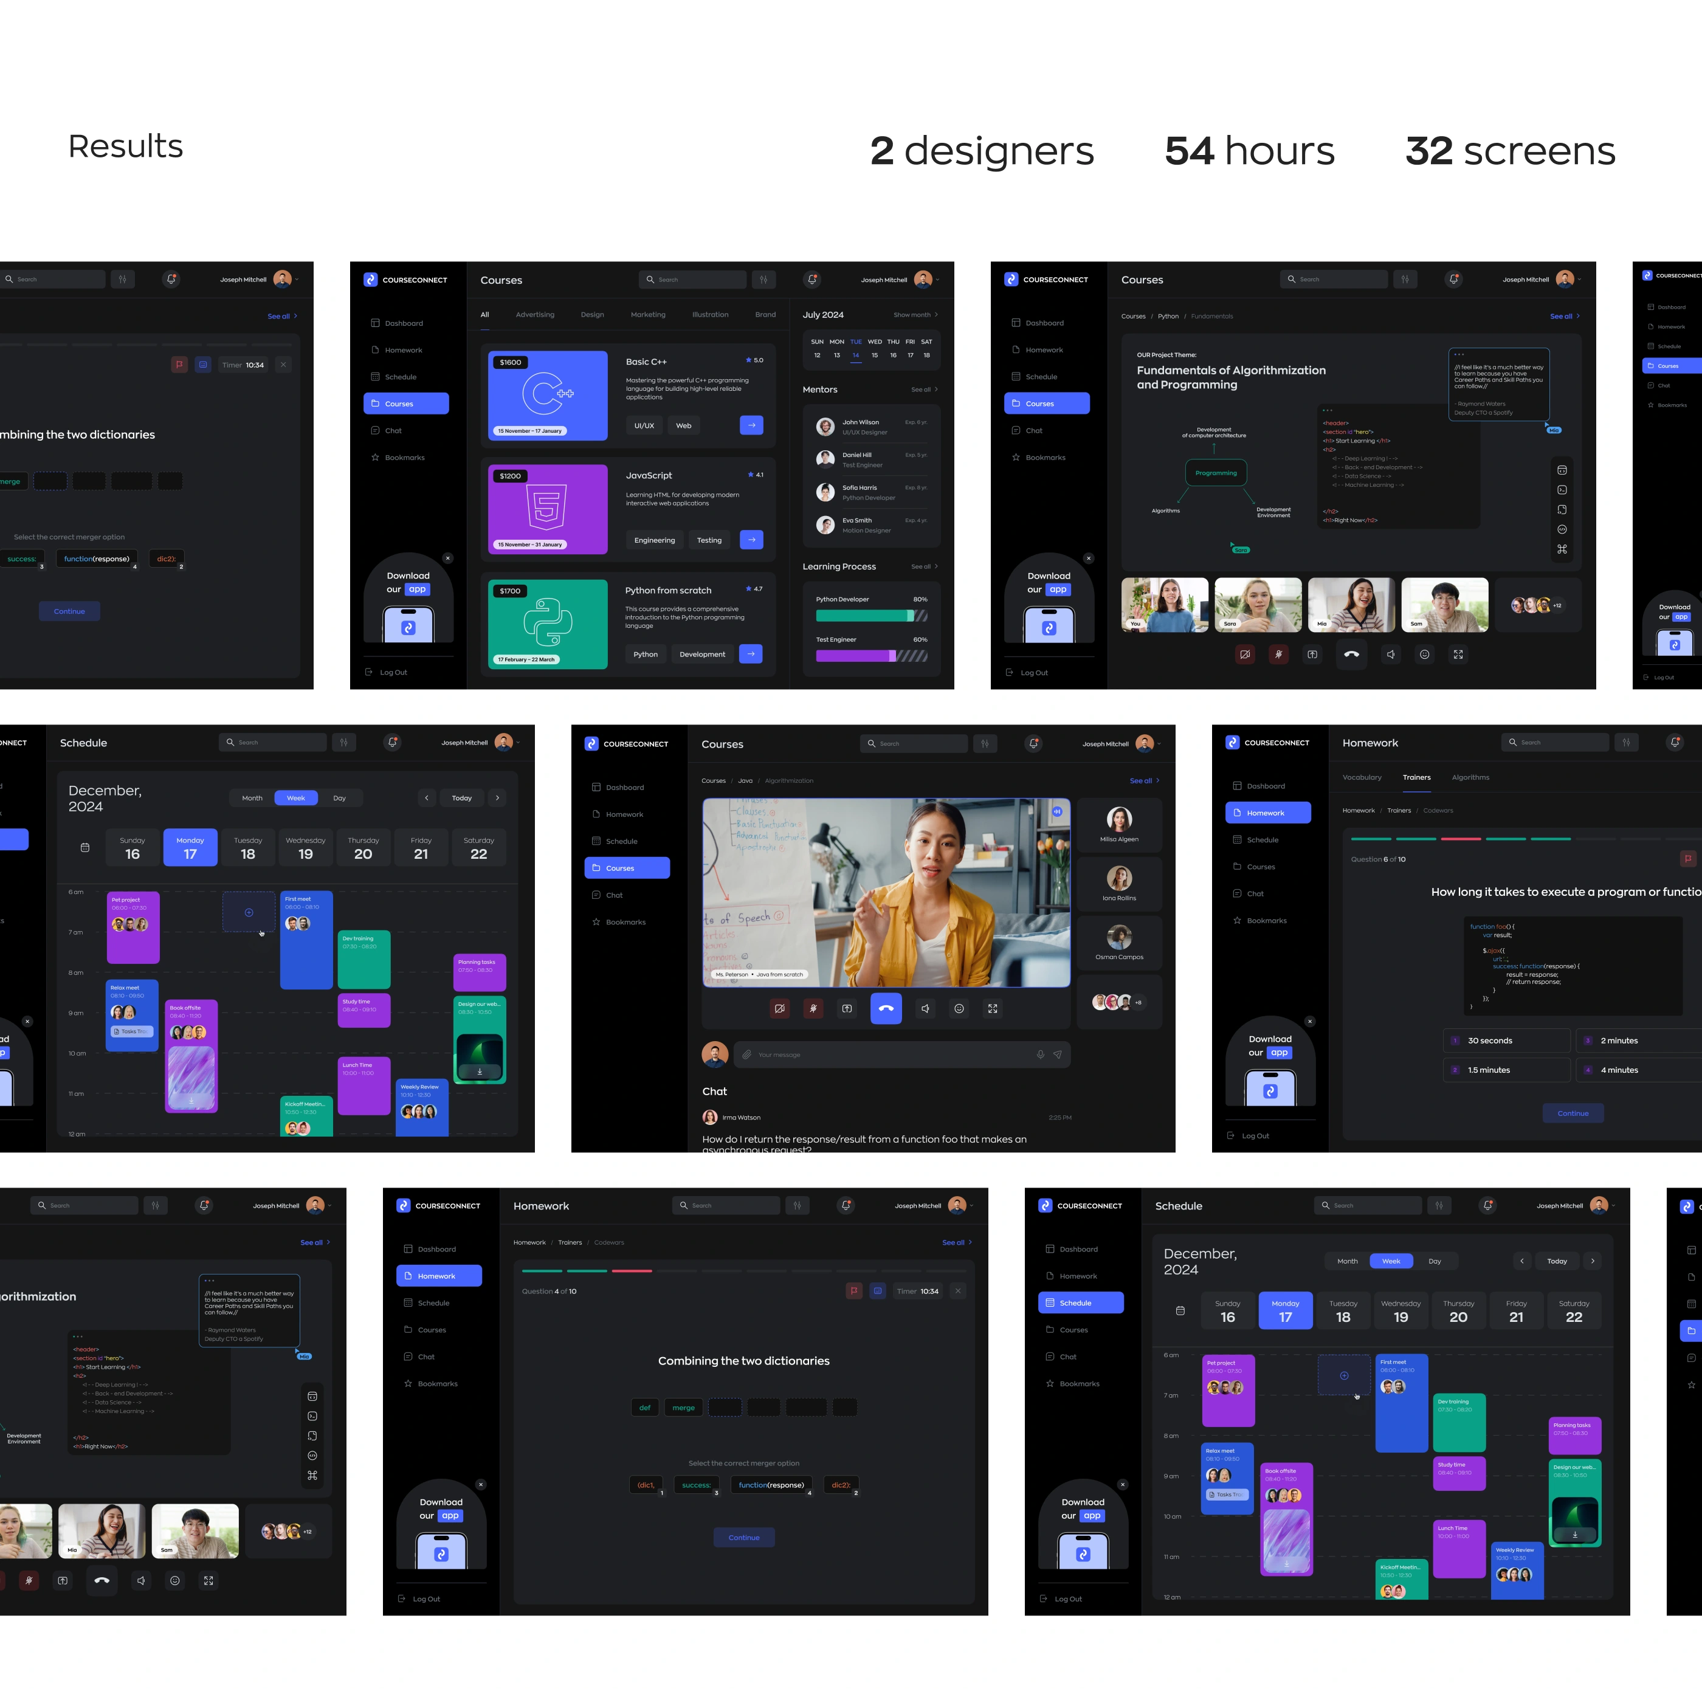Viewport: 1702px width, 1689px height.
Task: Click the JavaScript course arrow button
Action: click(751, 540)
